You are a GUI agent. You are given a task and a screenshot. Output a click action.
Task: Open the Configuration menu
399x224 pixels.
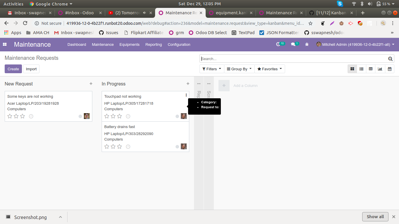[x=179, y=45]
